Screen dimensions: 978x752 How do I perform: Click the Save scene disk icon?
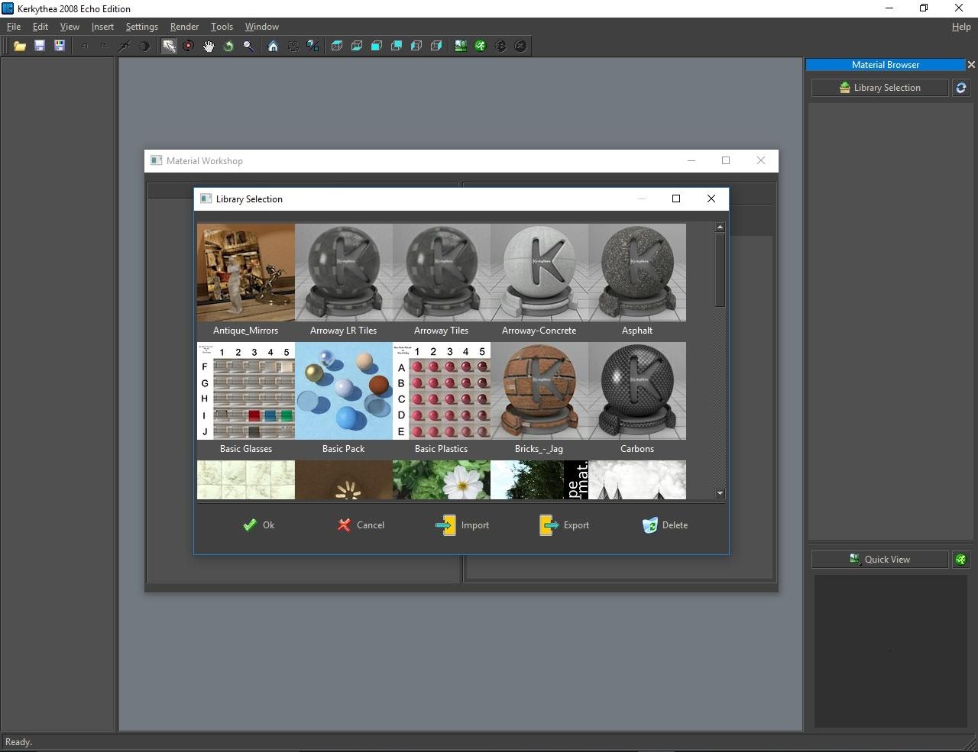point(40,46)
